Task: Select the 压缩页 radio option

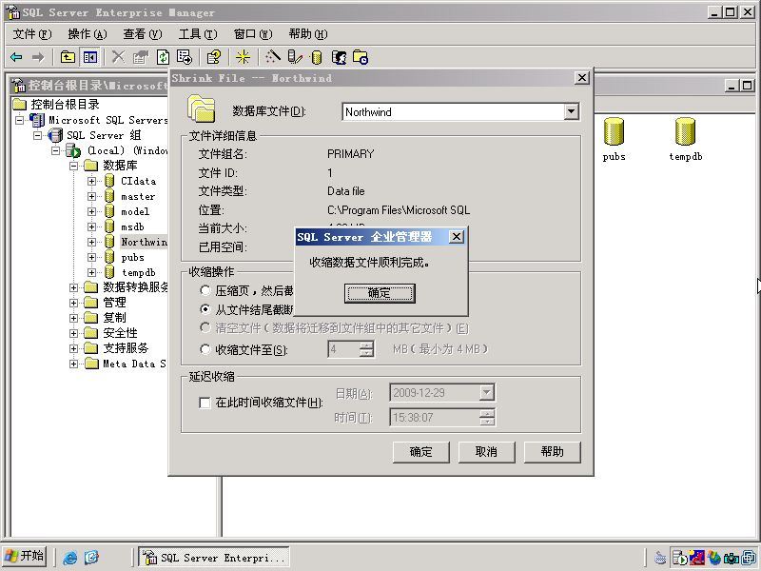Action: (205, 290)
